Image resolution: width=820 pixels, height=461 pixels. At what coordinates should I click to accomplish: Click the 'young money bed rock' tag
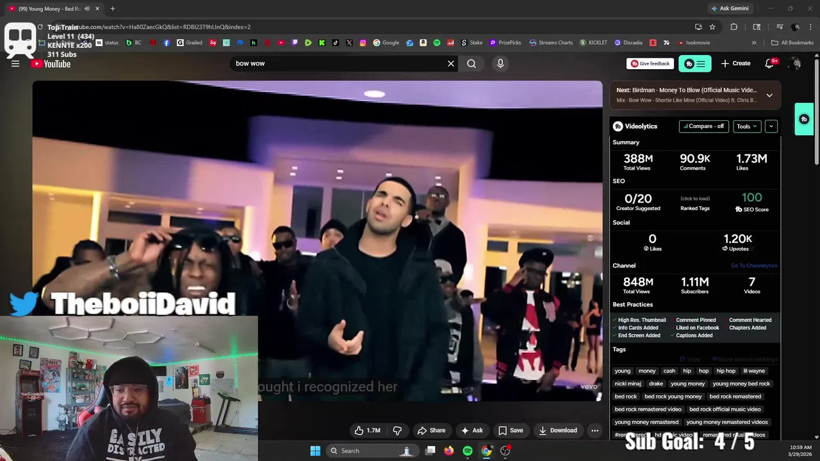(x=741, y=384)
